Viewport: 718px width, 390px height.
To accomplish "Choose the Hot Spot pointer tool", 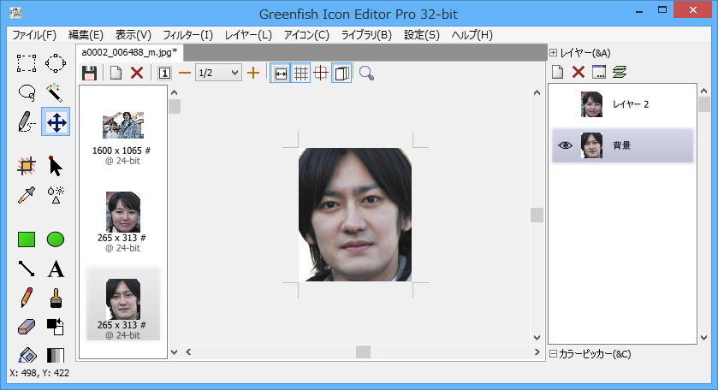I will click(56, 166).
